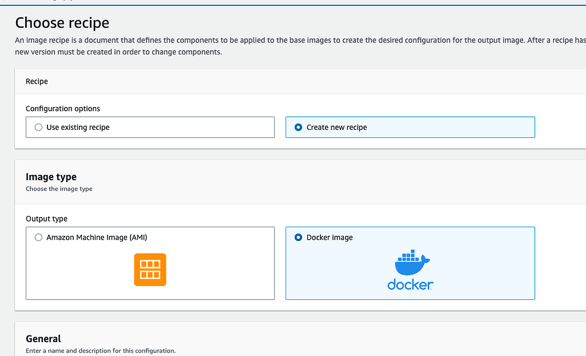
Task: Click the Docker whale logo
Action: click(x=411, y=263)
